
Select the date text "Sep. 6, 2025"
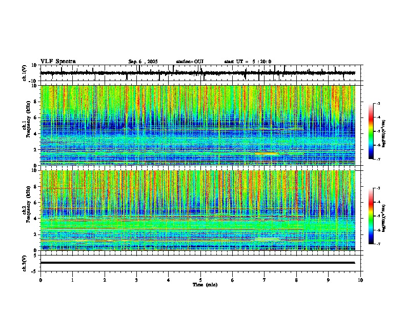(x=143, y=62)
